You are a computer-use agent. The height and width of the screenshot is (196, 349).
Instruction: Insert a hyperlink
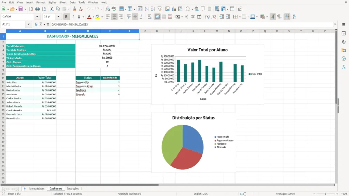(197, 9)
